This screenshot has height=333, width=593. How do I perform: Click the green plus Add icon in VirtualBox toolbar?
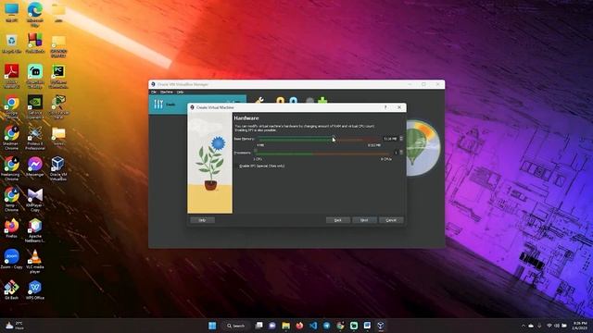pyautogui.click(x=322, y=101)
